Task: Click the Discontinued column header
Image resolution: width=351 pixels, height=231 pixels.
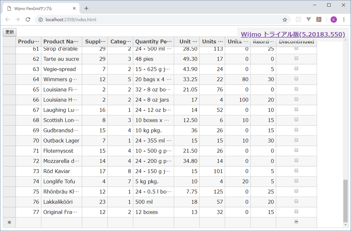Action: (x=296, y=41)
